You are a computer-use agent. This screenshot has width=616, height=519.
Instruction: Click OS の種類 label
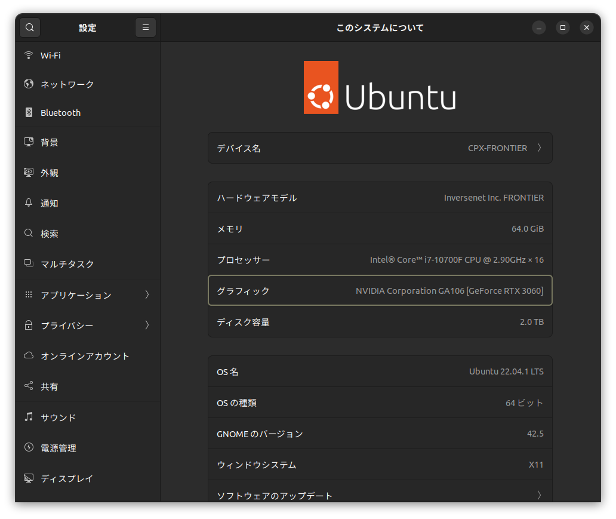236,403
